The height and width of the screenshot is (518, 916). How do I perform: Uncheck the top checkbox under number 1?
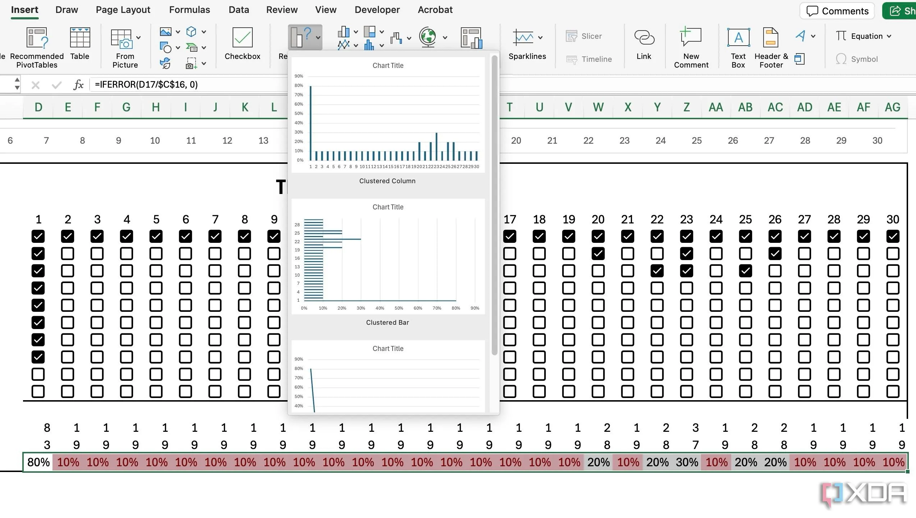tap(38, 236)
